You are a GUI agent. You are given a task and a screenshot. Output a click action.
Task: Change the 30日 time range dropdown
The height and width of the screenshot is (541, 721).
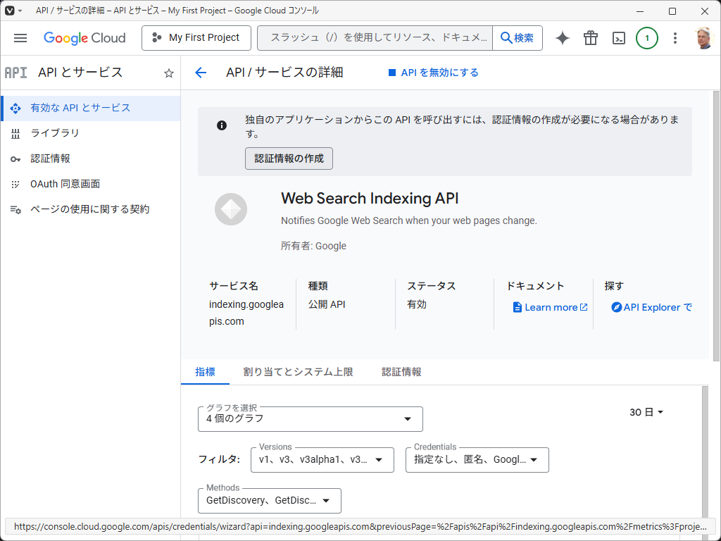pyautogui.click(x=646, y=412)
